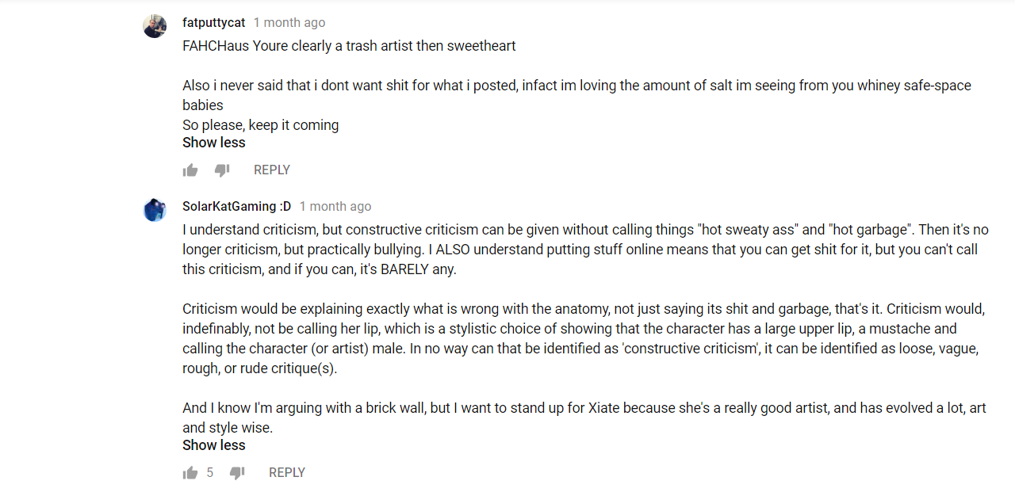The height and width of the screenshot is (496, 1015).
Task: Open SolarKatGaming's '1 month ago' timestamp
Action: pyautogui.click(x=335, y=207)
